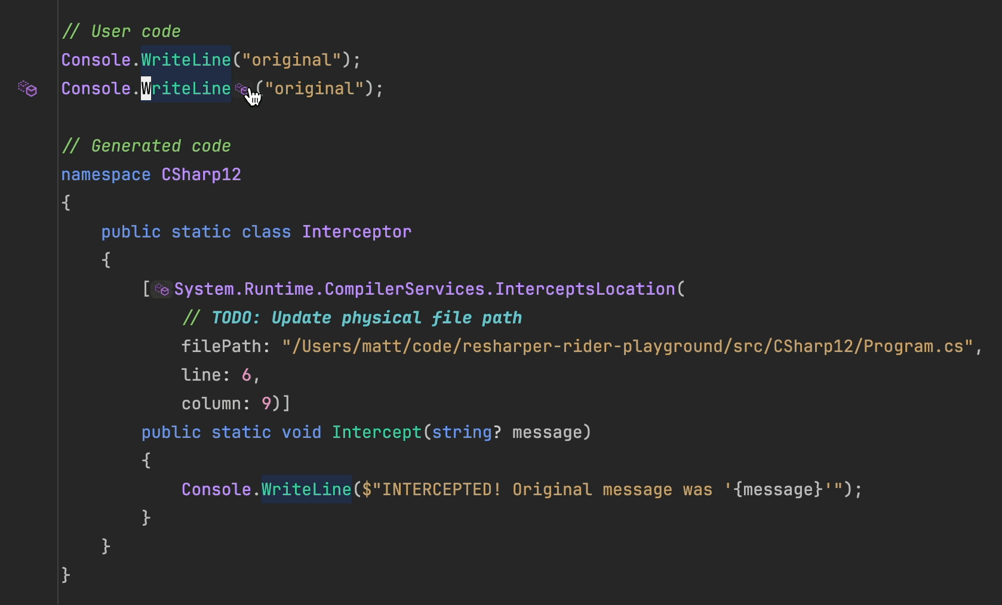
Task: Click the interceptor icon before InterceptsLocation attribute
Action: click(x=161, y=289)
